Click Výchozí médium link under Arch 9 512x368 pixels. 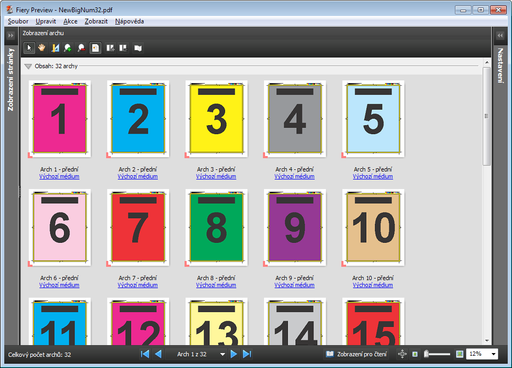point(294,285)
